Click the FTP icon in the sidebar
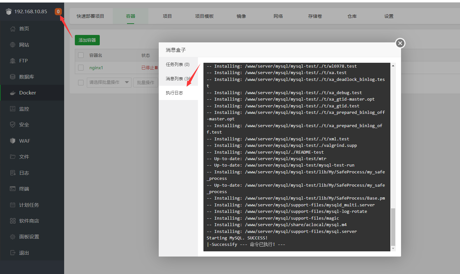The image size is (460, 274). tap(13, 61)
